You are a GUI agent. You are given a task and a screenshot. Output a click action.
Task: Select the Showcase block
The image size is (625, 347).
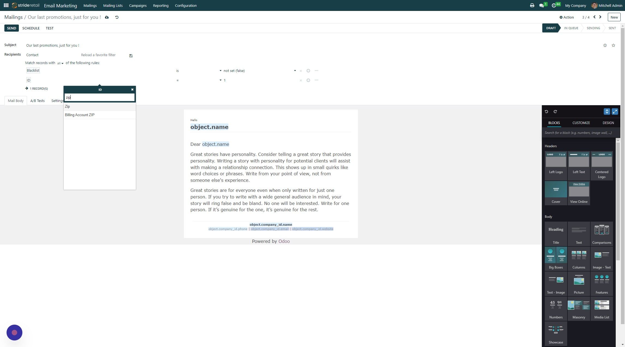[x=556, y=333]
